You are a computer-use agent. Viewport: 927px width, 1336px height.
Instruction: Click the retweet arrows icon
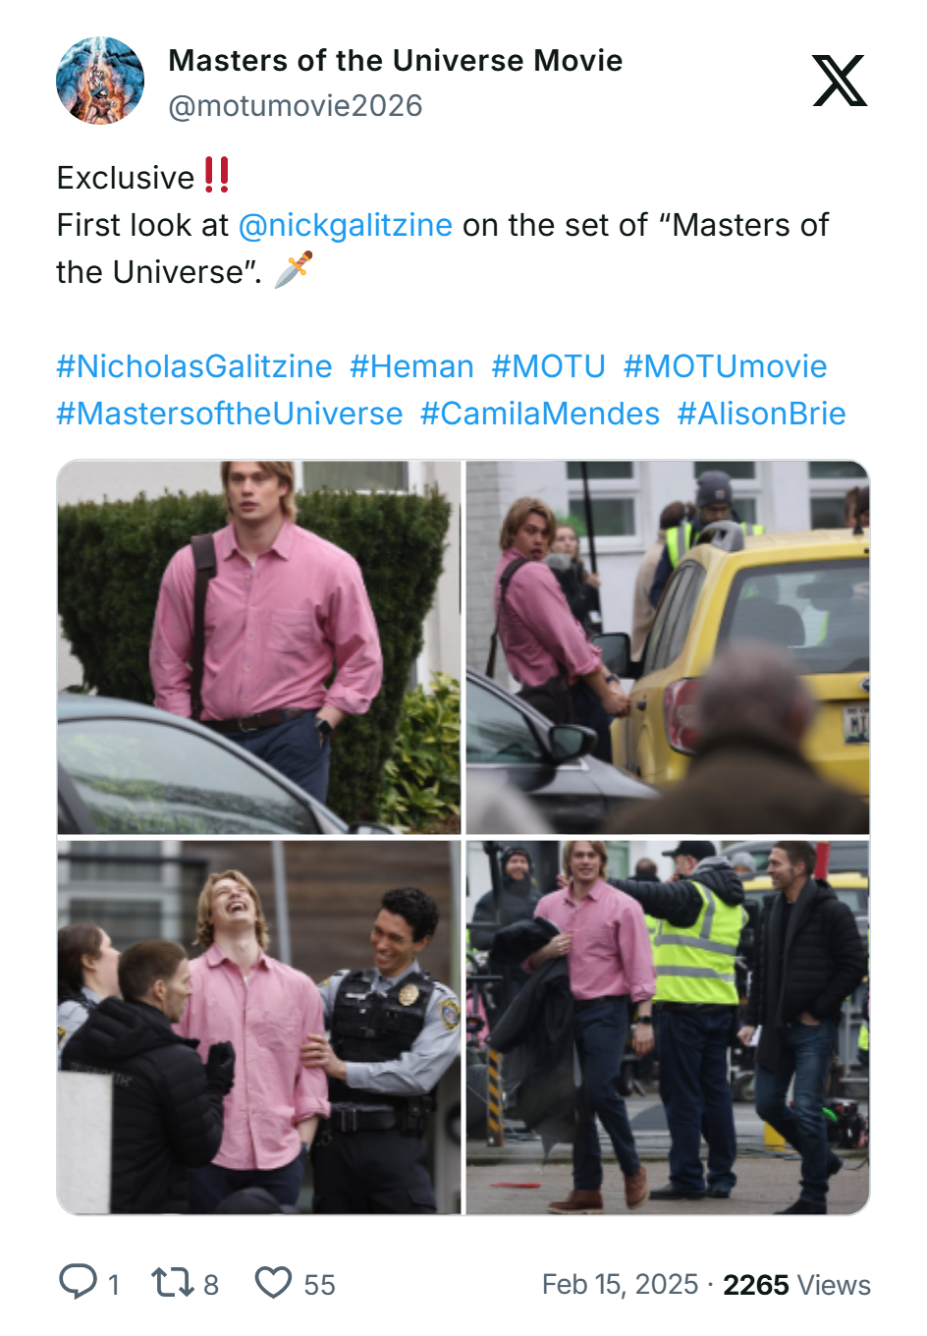click(x=171, y=1282)
